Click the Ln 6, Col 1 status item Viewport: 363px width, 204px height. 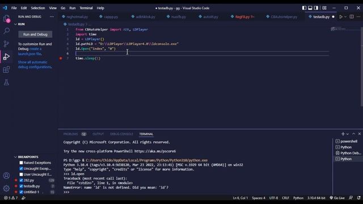pos(240,198)
